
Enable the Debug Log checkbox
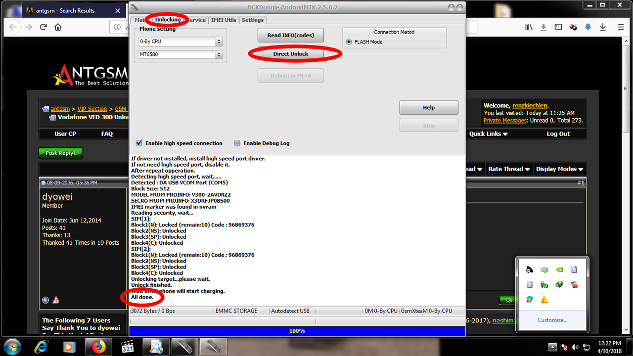(237, 143)
